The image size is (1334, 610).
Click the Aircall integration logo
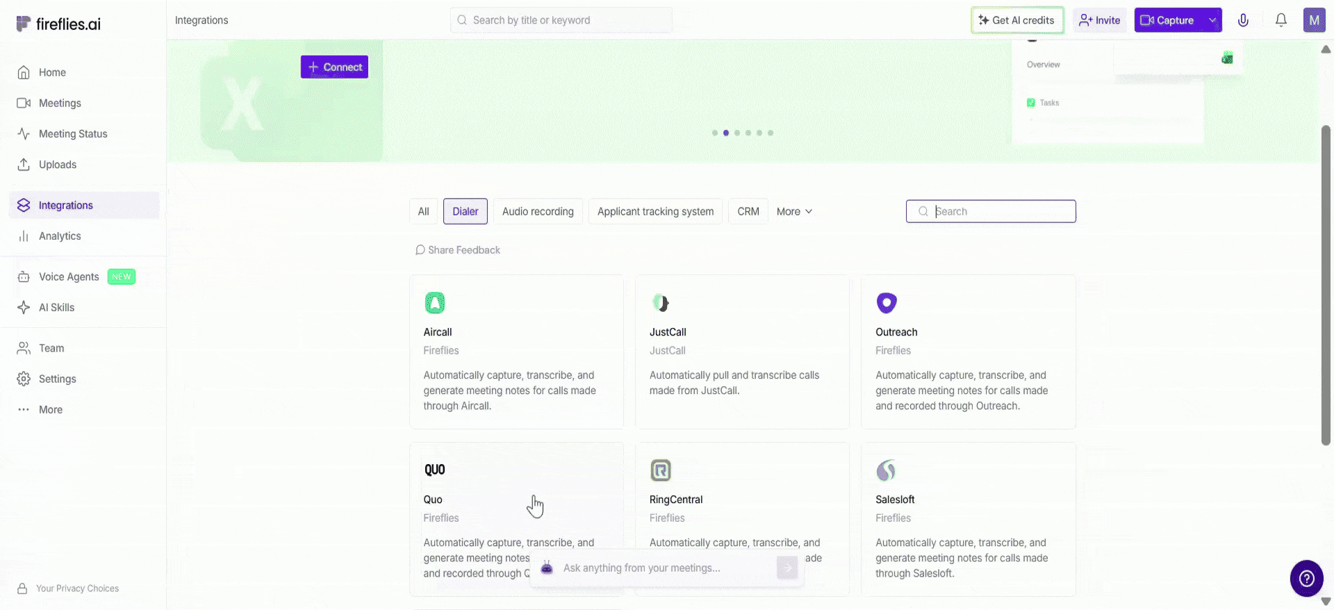click(x=435, y=303)
